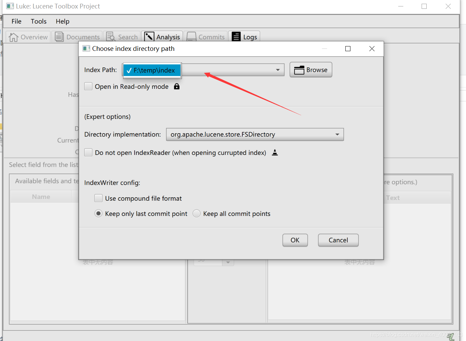Image resolution: width=466 pixels, height=341 pixels.
Task: Click the Overview tab house icon
Action: coord(13,37)
